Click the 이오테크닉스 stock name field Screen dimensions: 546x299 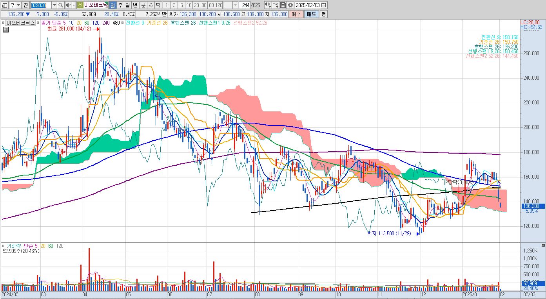96,5
